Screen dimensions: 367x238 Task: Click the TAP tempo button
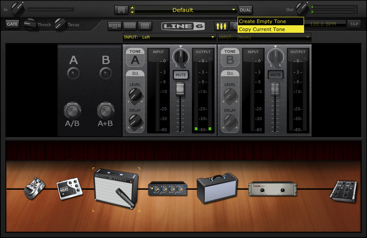click(x=354, y=24)
